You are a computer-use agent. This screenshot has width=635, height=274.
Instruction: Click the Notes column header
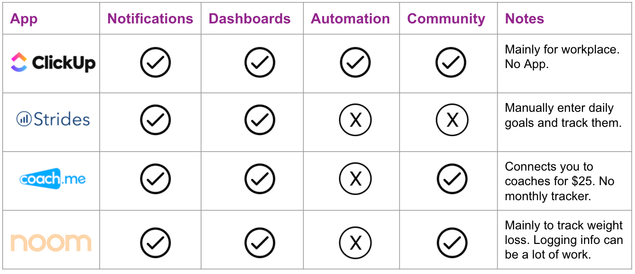click(x=525, y=19)
